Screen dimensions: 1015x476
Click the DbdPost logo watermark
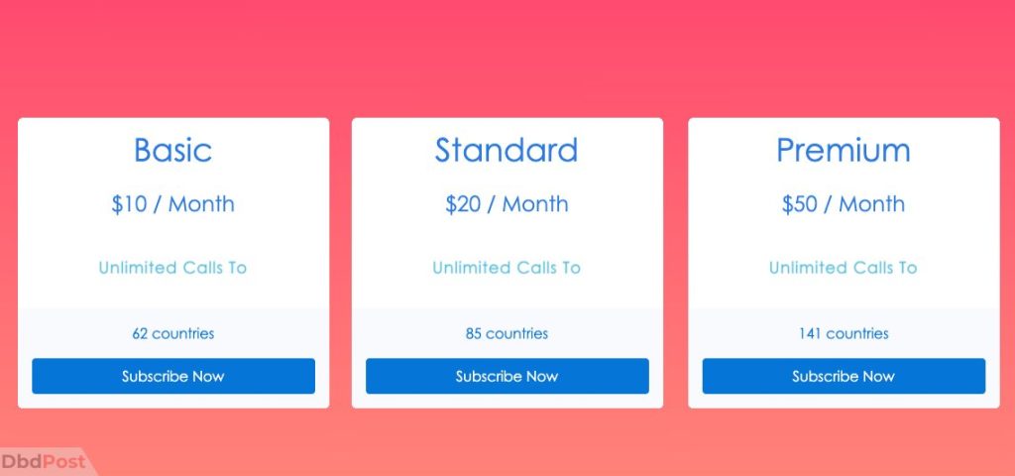44,462
